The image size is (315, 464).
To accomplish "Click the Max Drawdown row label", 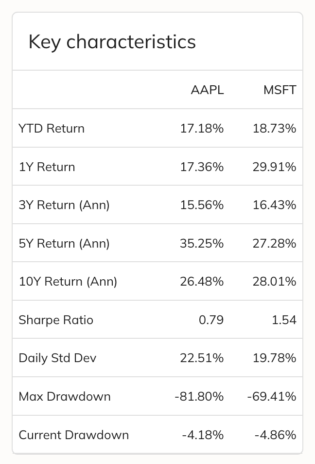I will [x=65, y=397].
